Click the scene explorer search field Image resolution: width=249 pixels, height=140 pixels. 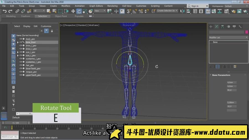click(x=26, y=31)
